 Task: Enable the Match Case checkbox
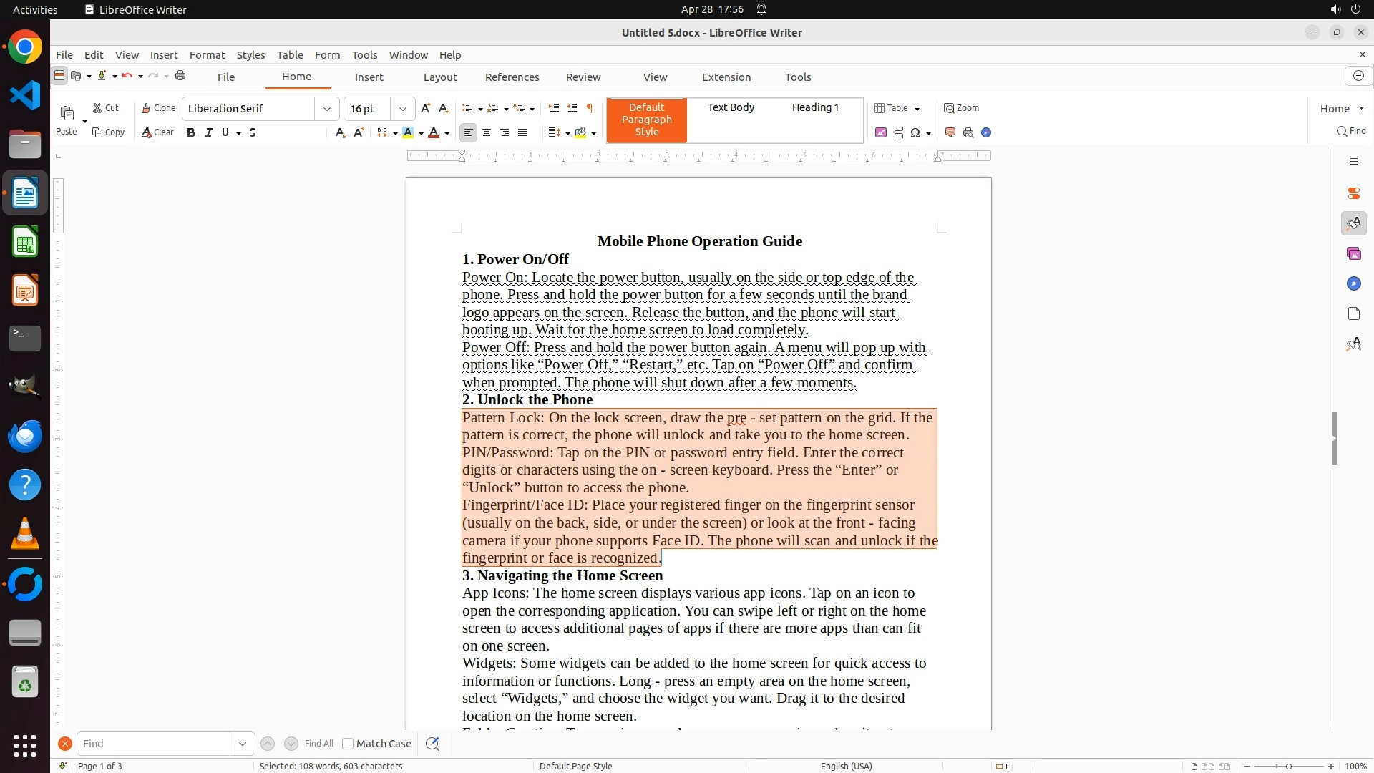tap(348, 744)
